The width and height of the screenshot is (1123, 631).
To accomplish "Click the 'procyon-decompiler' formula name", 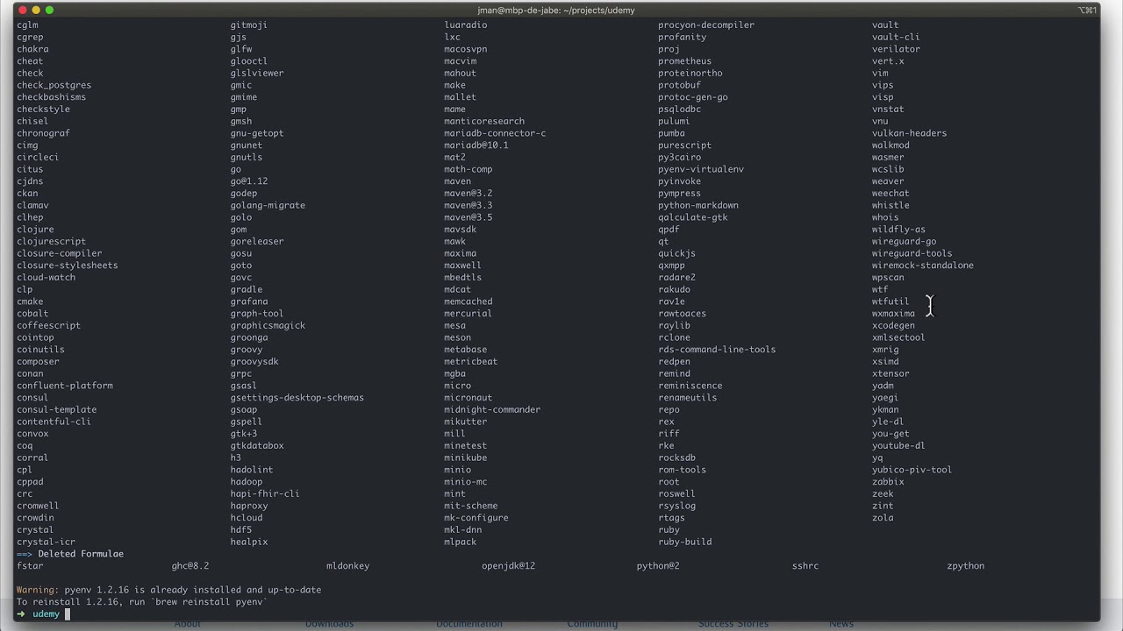I will (x=706, y=25).
